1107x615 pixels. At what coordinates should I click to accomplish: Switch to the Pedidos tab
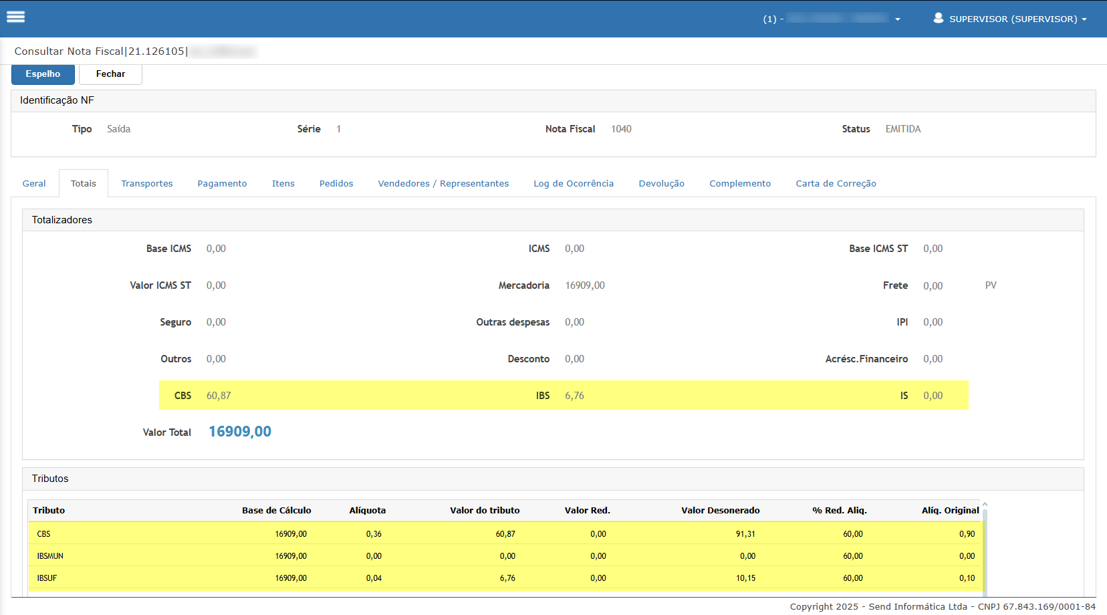pos(336,184)
